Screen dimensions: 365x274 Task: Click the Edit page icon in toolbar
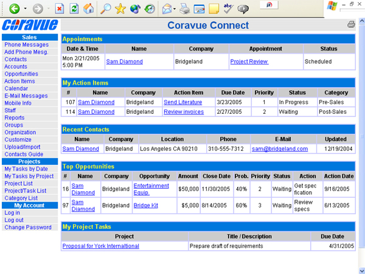pyautogui.click(x=199, y=9)
